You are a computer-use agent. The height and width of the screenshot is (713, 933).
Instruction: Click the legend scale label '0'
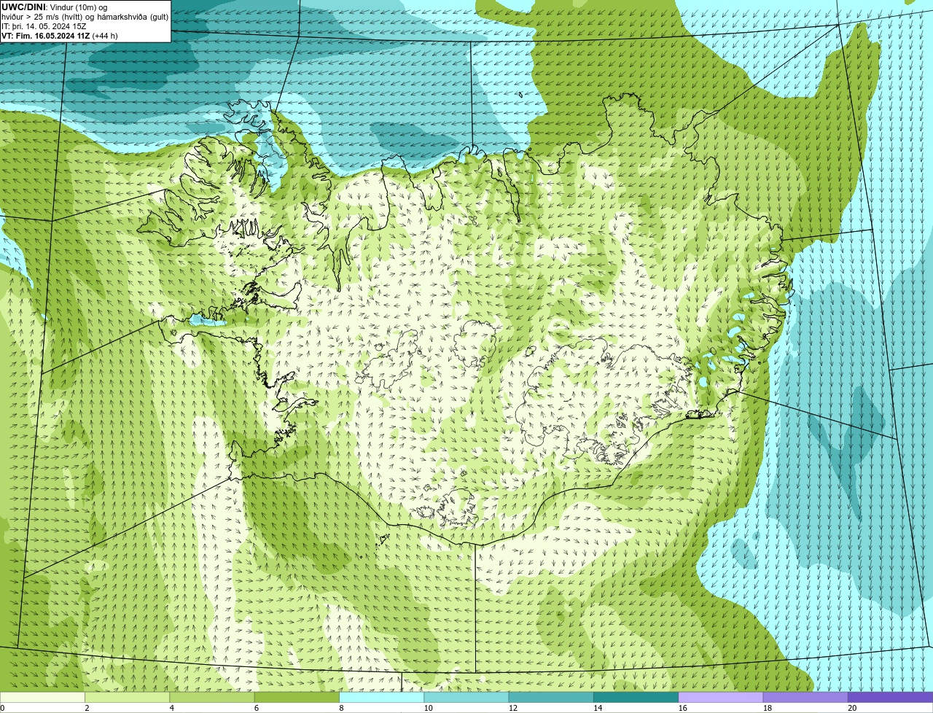coord(2,708)
